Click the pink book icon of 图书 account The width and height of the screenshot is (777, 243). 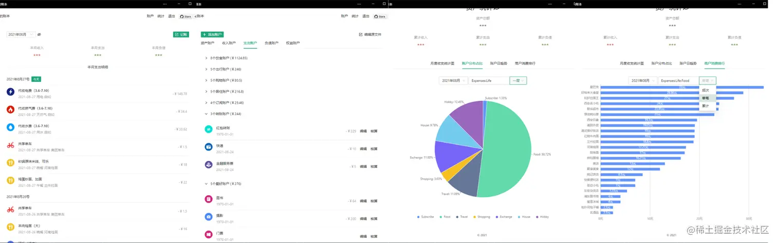click(x=208, y=199)
